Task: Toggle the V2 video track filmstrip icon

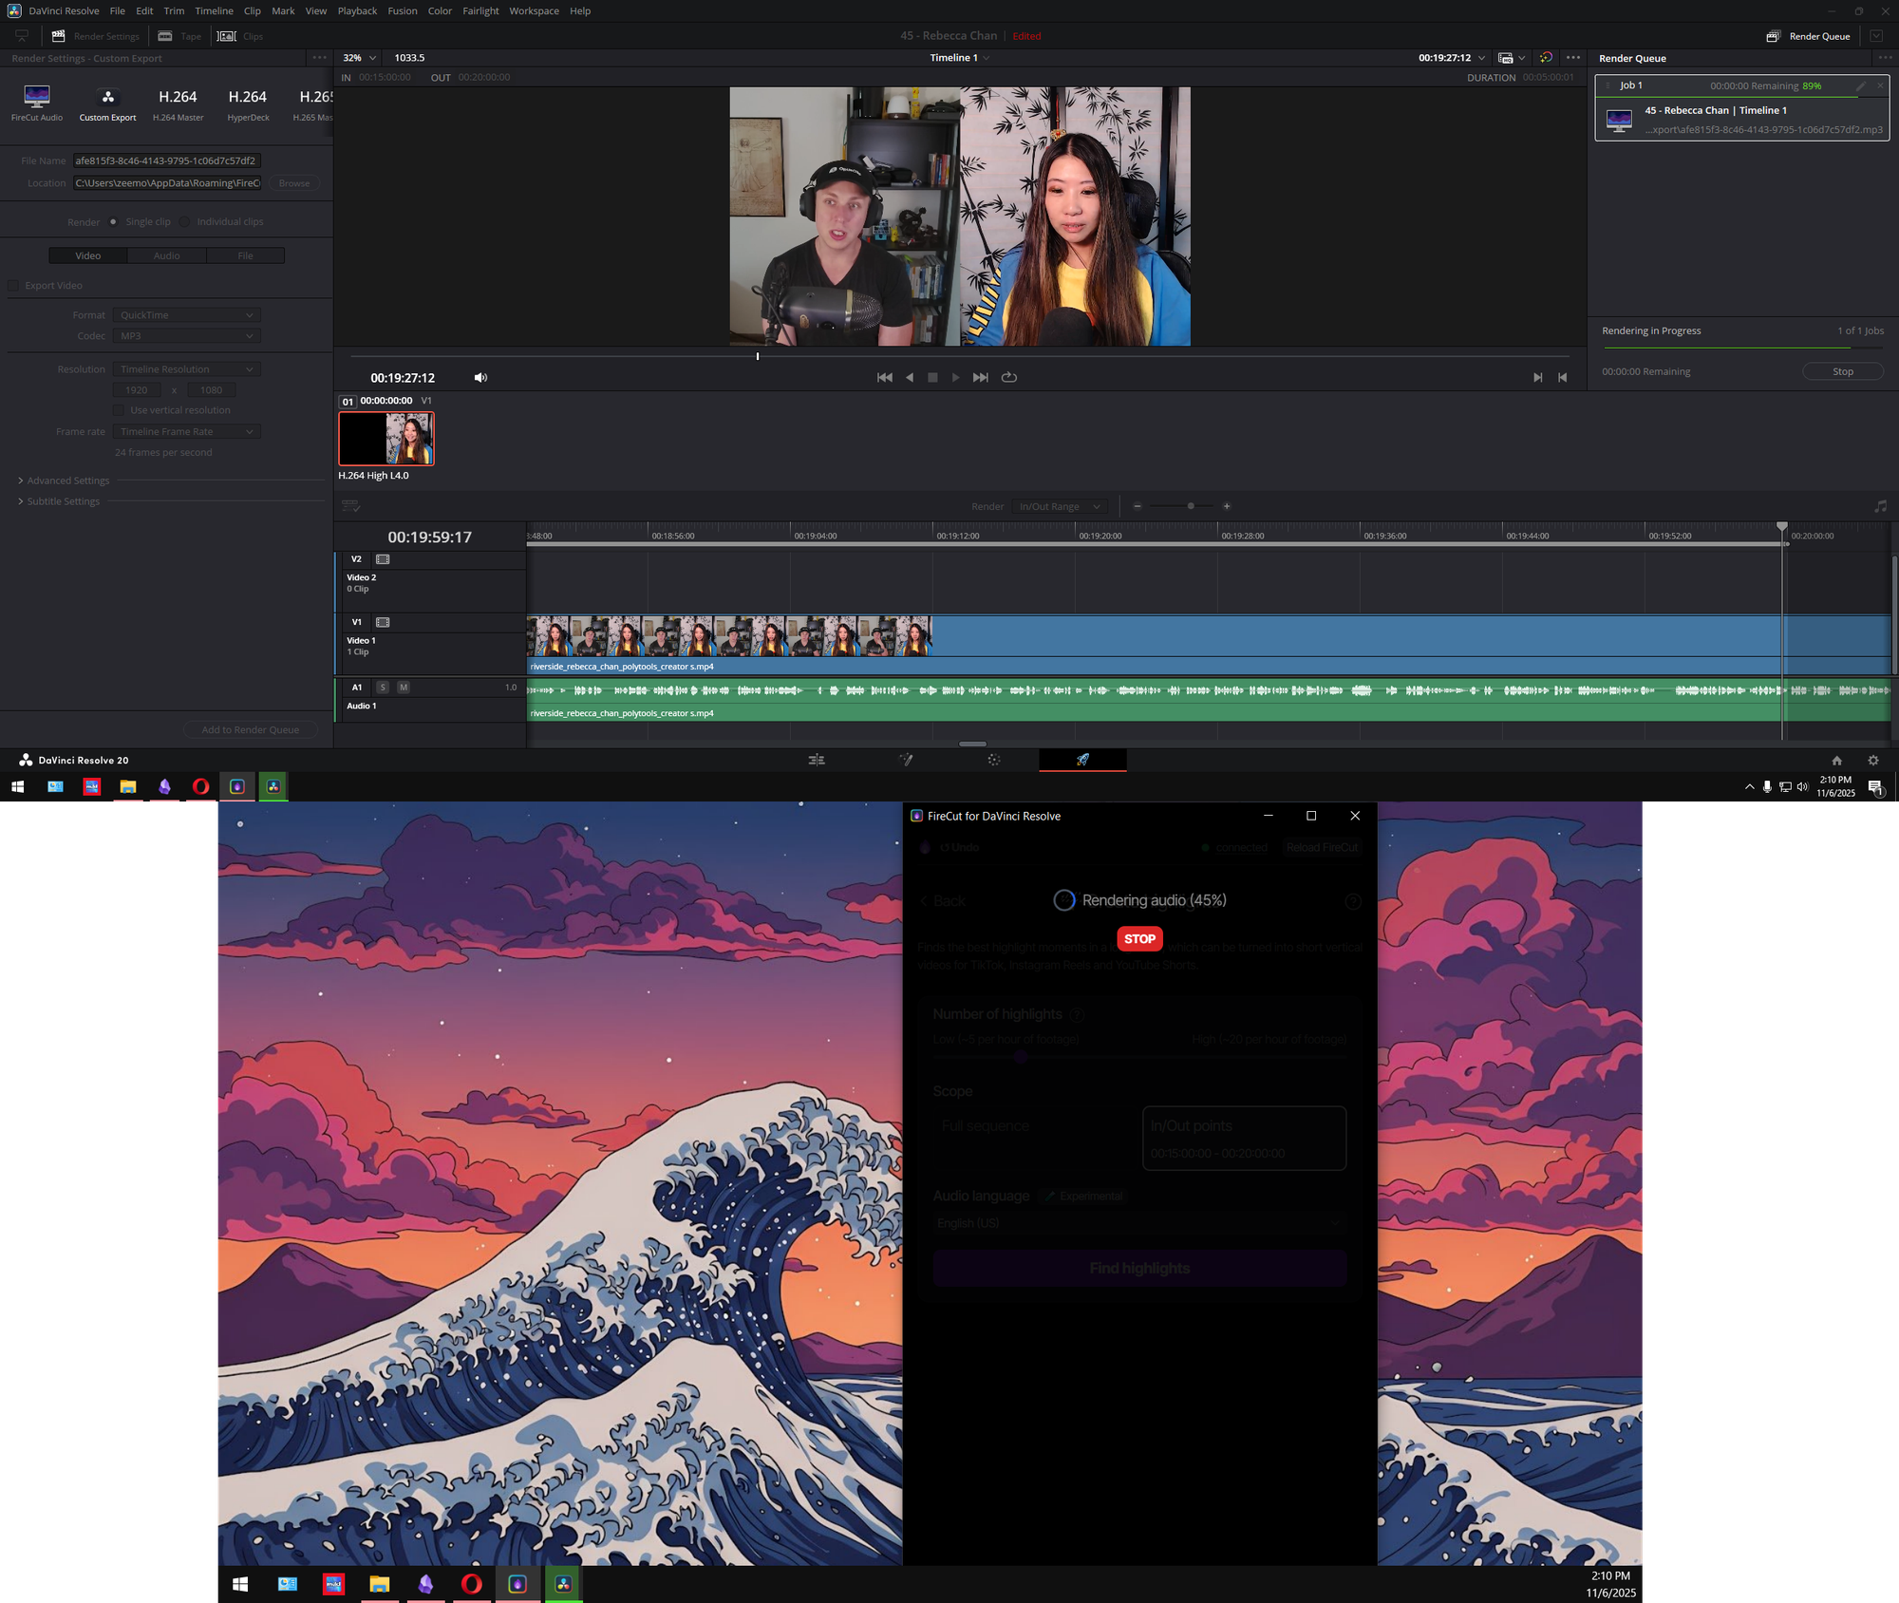Action: coord(383,559)
